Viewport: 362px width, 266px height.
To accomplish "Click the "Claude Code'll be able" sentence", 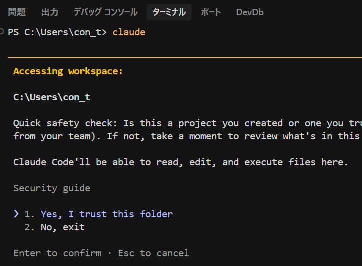I will coord(180,162).
